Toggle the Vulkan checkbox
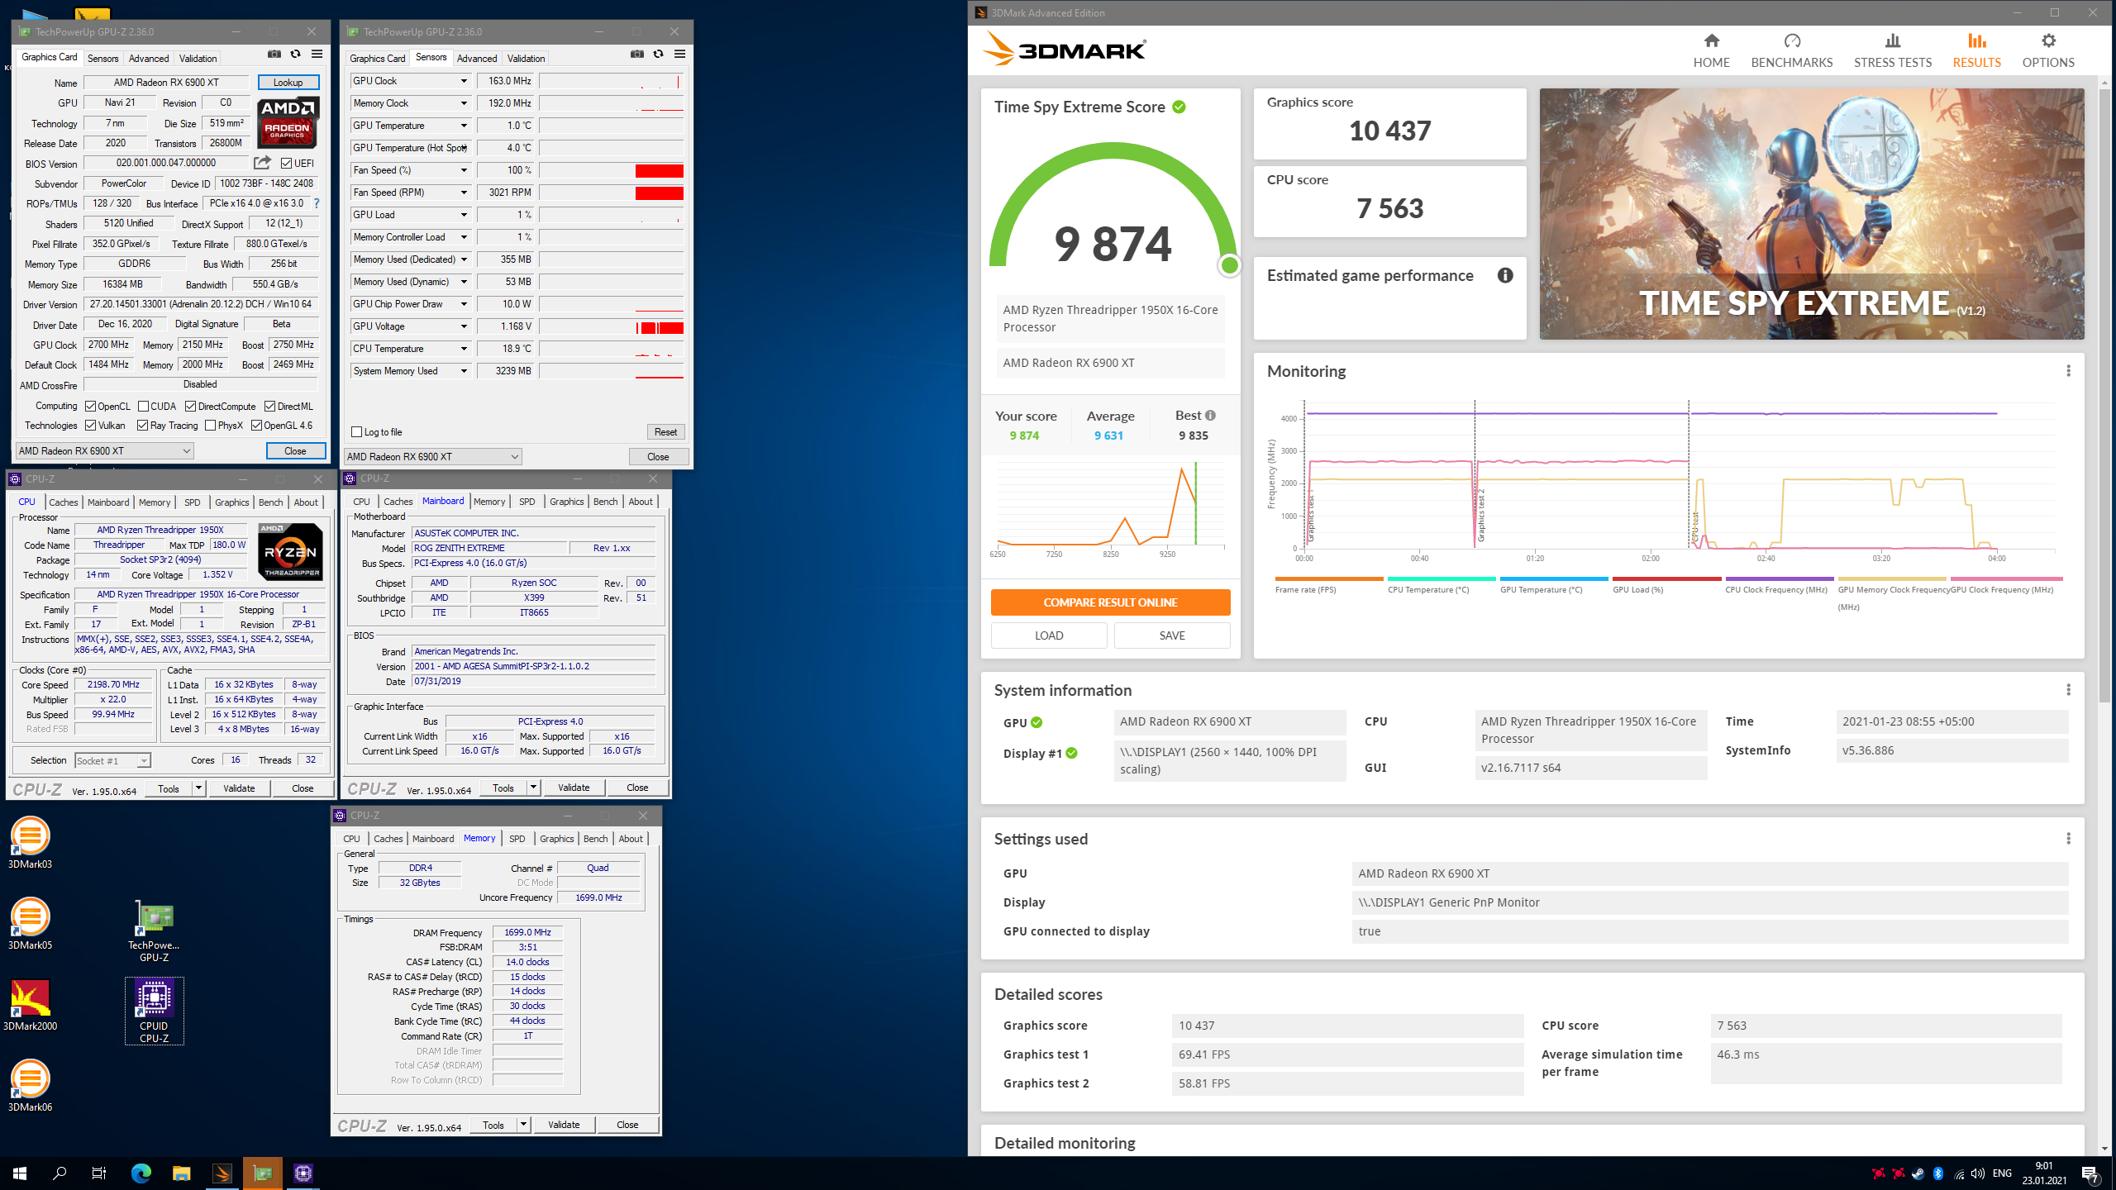The height and width of the screenshot is (1190, 2116). [91, 426]
